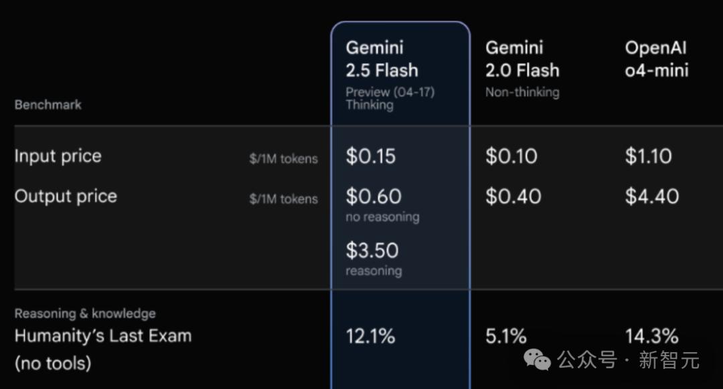
Task: Click the $4.40 o4-mini output price
Action: [x=652, y=197]
